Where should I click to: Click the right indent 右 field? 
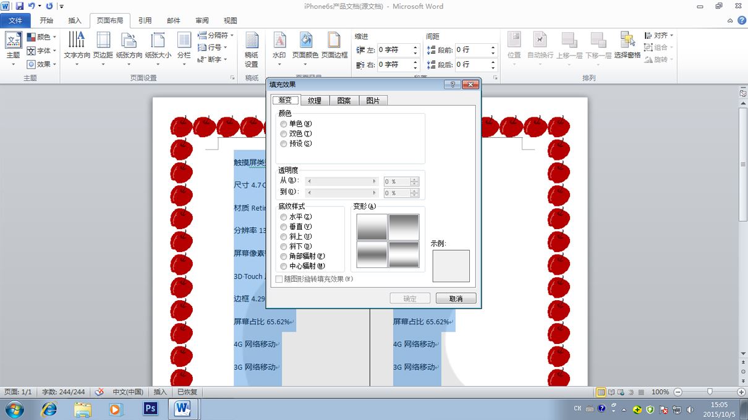[394, 64]
